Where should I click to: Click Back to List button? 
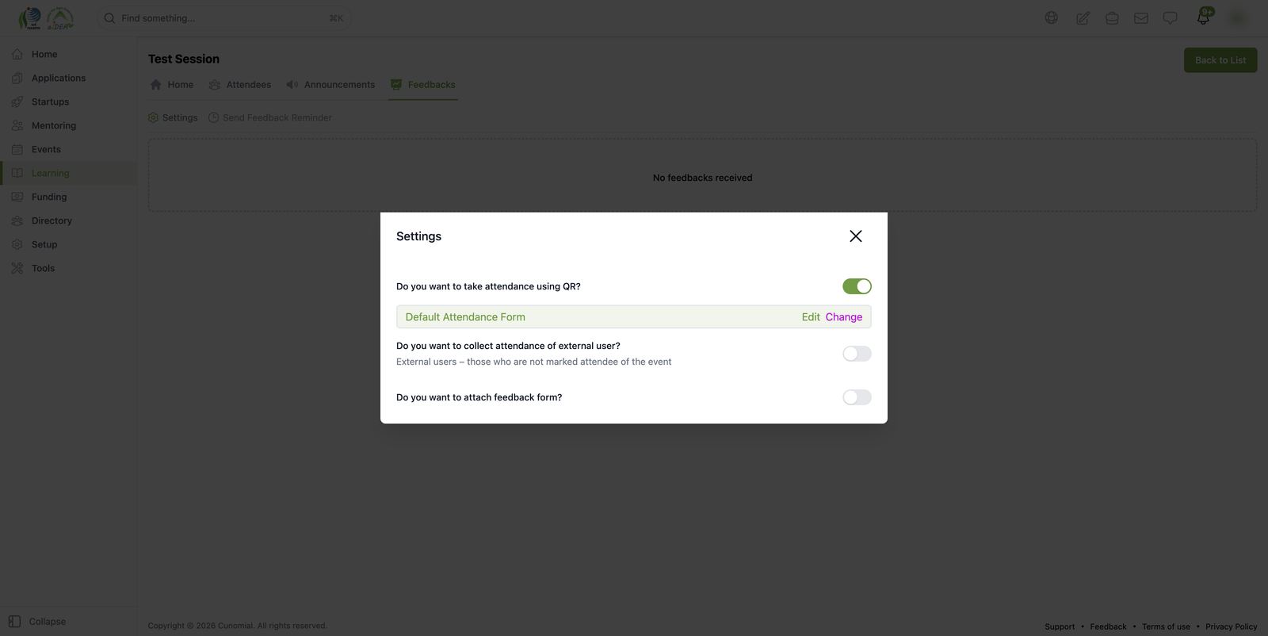tap(1220, 60)
